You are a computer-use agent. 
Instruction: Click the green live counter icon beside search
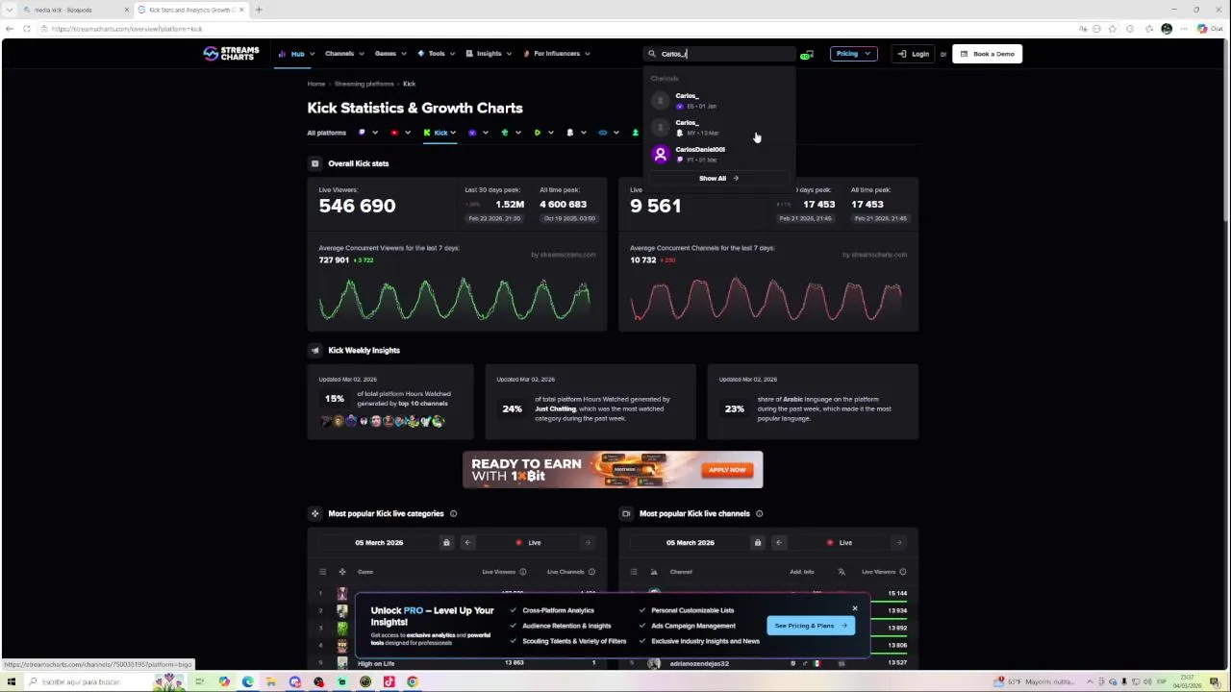[x=807, y=55]
